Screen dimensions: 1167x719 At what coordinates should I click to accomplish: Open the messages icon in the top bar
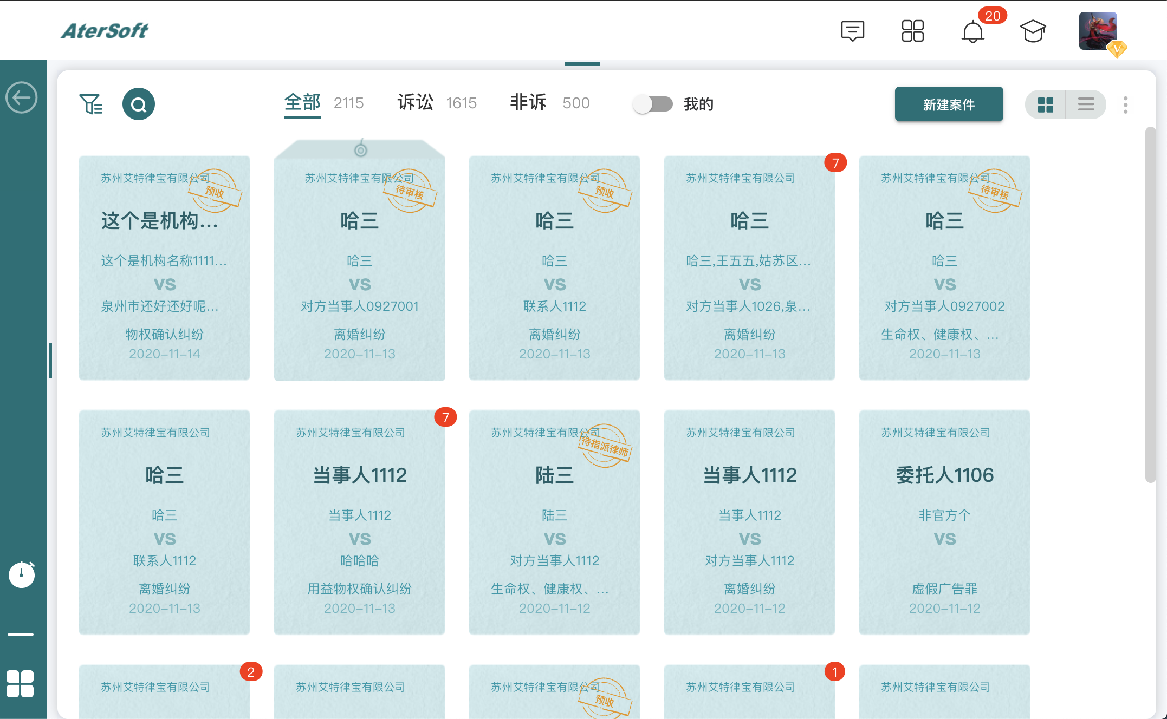tap(852, 31)
